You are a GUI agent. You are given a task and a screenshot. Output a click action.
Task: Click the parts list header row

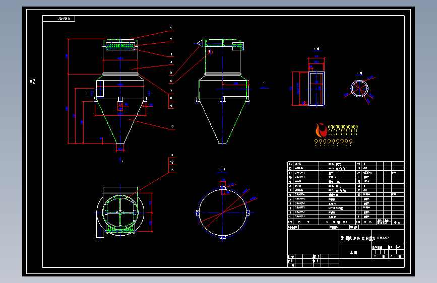[346, 222]
